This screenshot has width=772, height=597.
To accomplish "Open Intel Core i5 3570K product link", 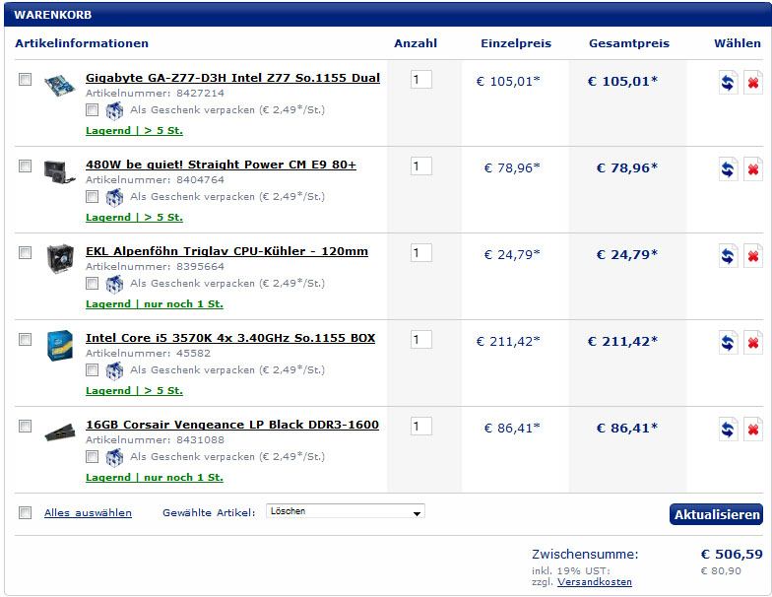I will (x=230, y=338).
